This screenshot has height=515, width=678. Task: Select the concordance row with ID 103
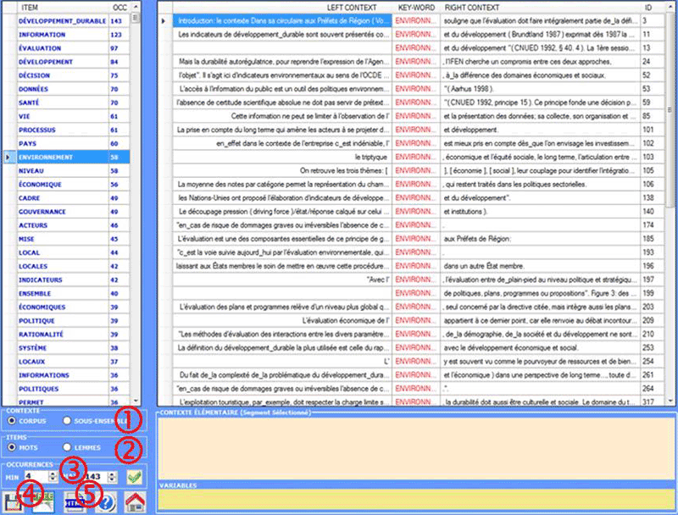(x=419, y=157)
